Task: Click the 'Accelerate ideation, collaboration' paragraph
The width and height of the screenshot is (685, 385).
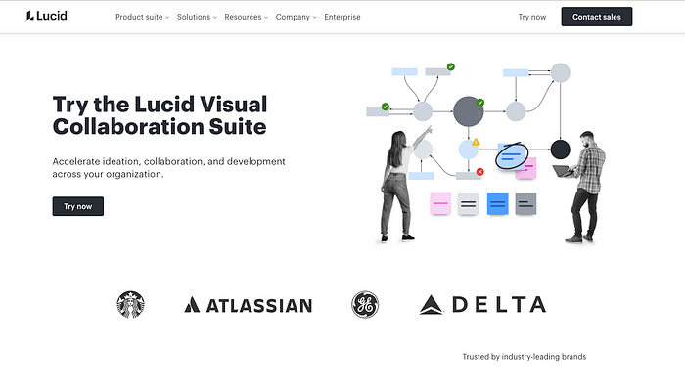Action: click(x=168, y=168)
